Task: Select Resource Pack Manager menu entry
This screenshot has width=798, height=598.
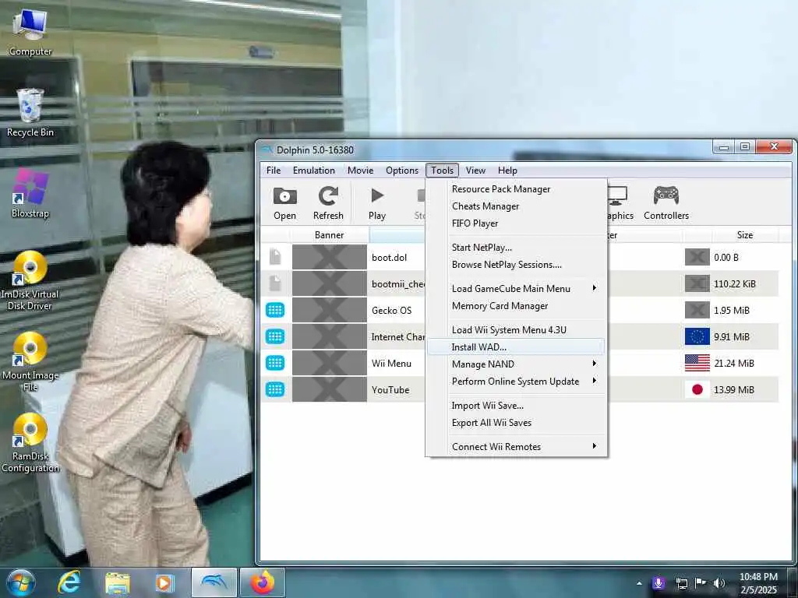Action: coord(516,188)
